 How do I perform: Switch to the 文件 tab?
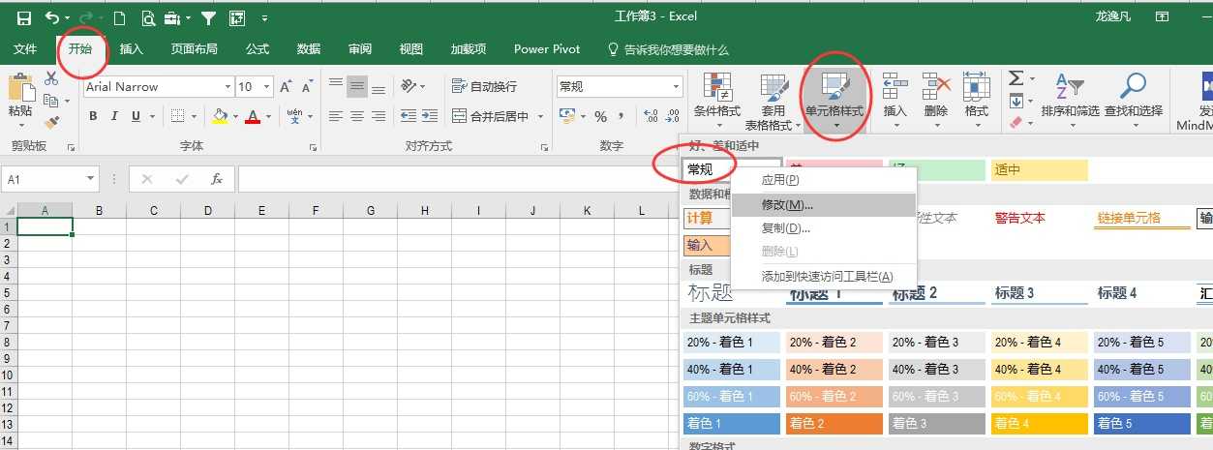click(x=25, y=49)
